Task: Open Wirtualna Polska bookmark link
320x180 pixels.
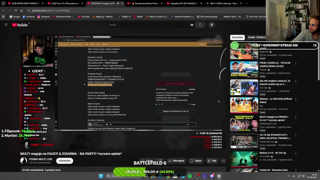Action: [63, 17]
